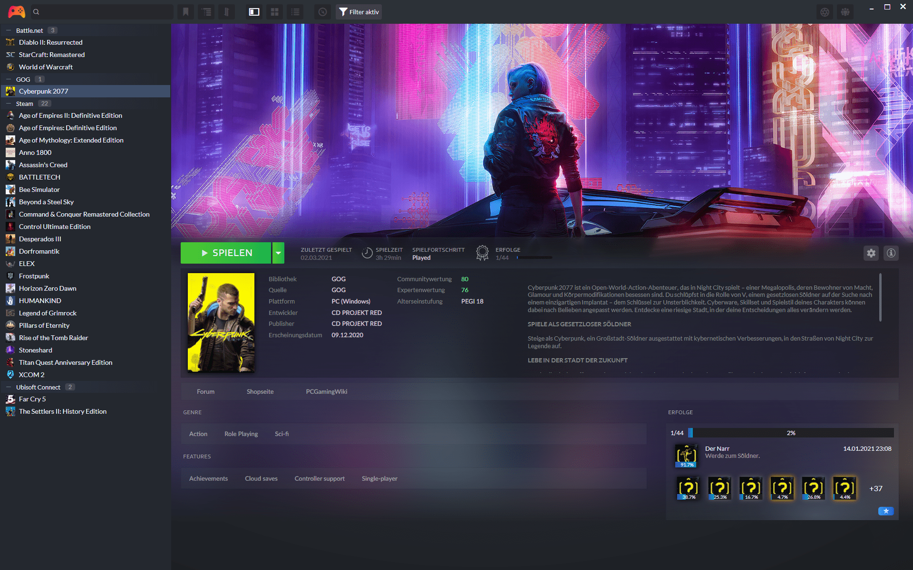Click the Role Playing genre tag
Viewport: 913px width, 570px height.
click(x=241, y=434)
